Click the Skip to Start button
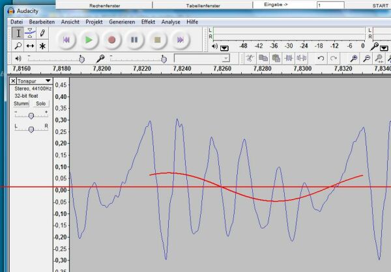391x272 pixels. pos(66,40)
